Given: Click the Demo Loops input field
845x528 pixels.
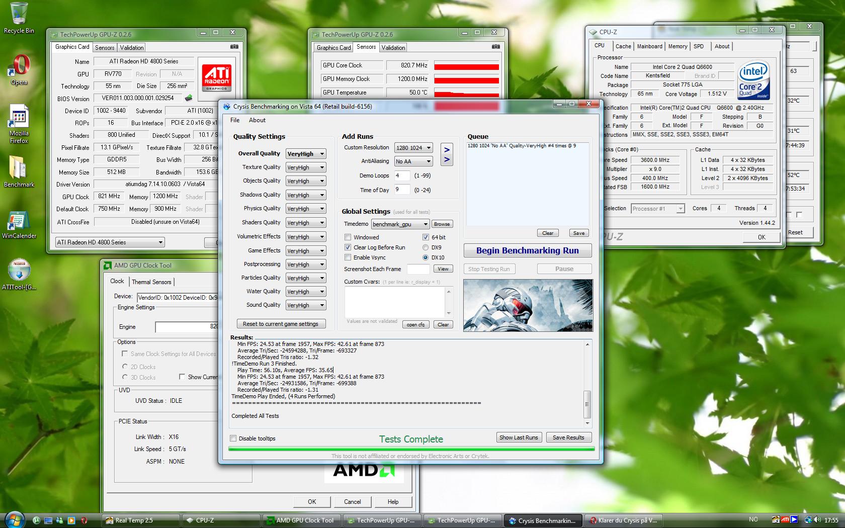Looking at the screenshot, I should pos(402,176).
